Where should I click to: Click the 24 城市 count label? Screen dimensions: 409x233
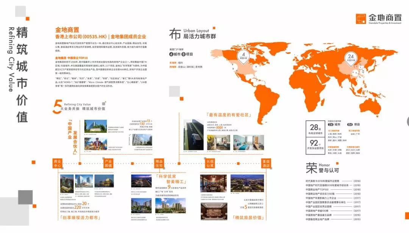click(334, 125)
